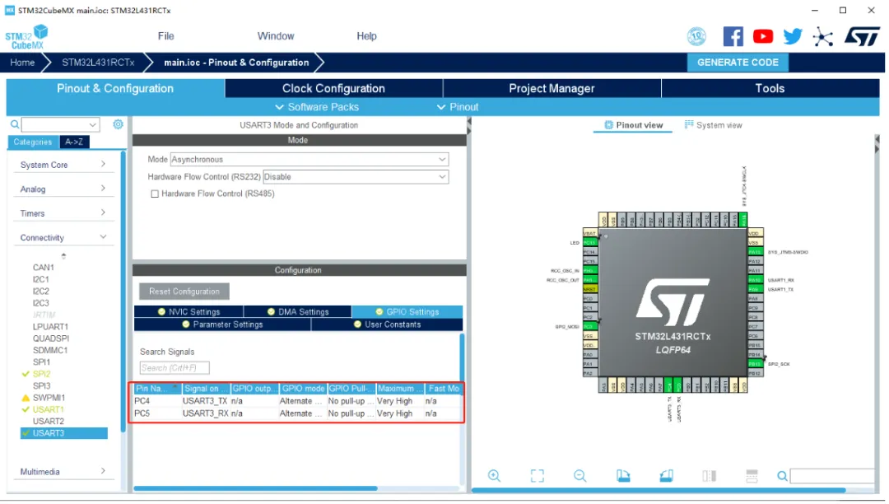Switch to System view
889x504 pixels.
point(713,125)
